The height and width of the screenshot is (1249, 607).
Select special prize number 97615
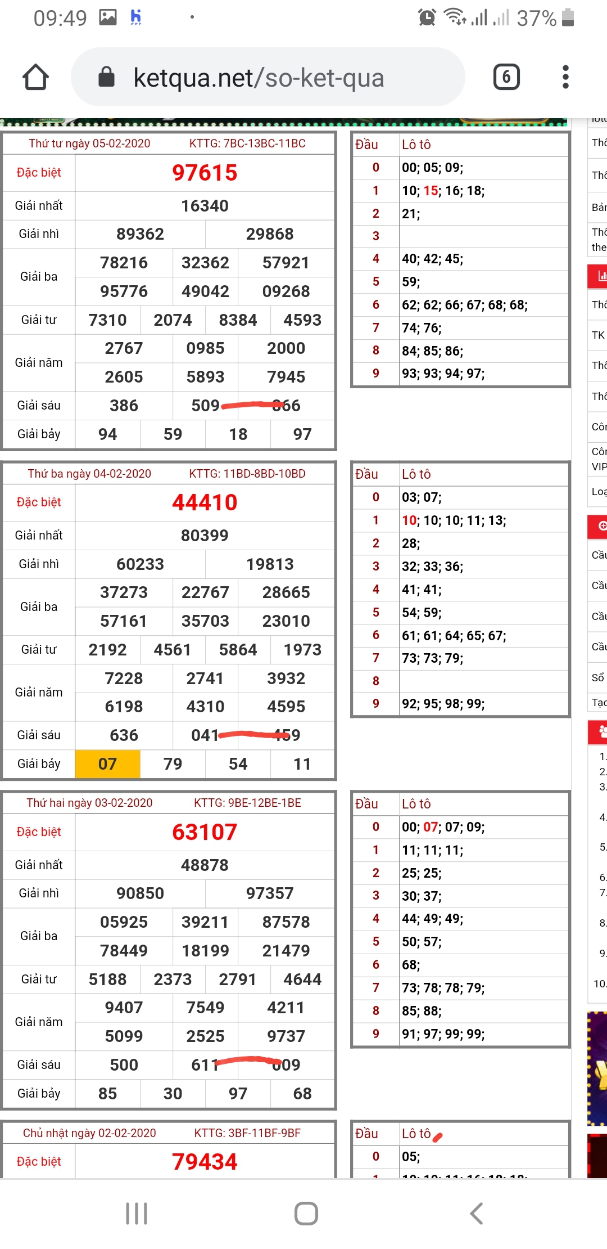point(205,173)
